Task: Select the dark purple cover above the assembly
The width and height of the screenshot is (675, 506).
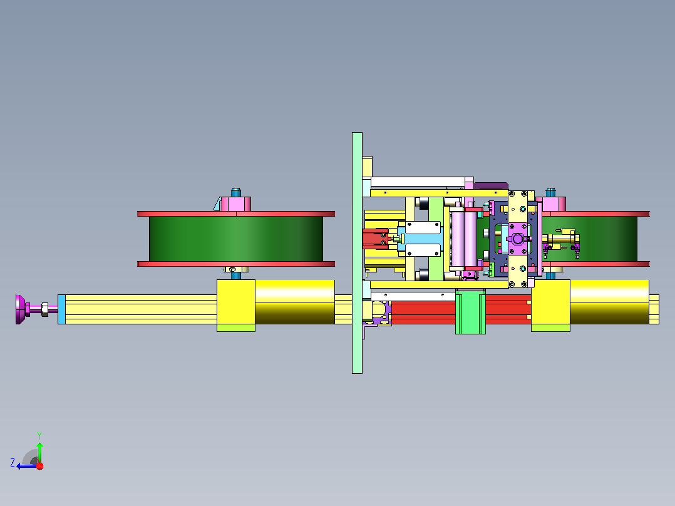Action: (x=491, y=186)
